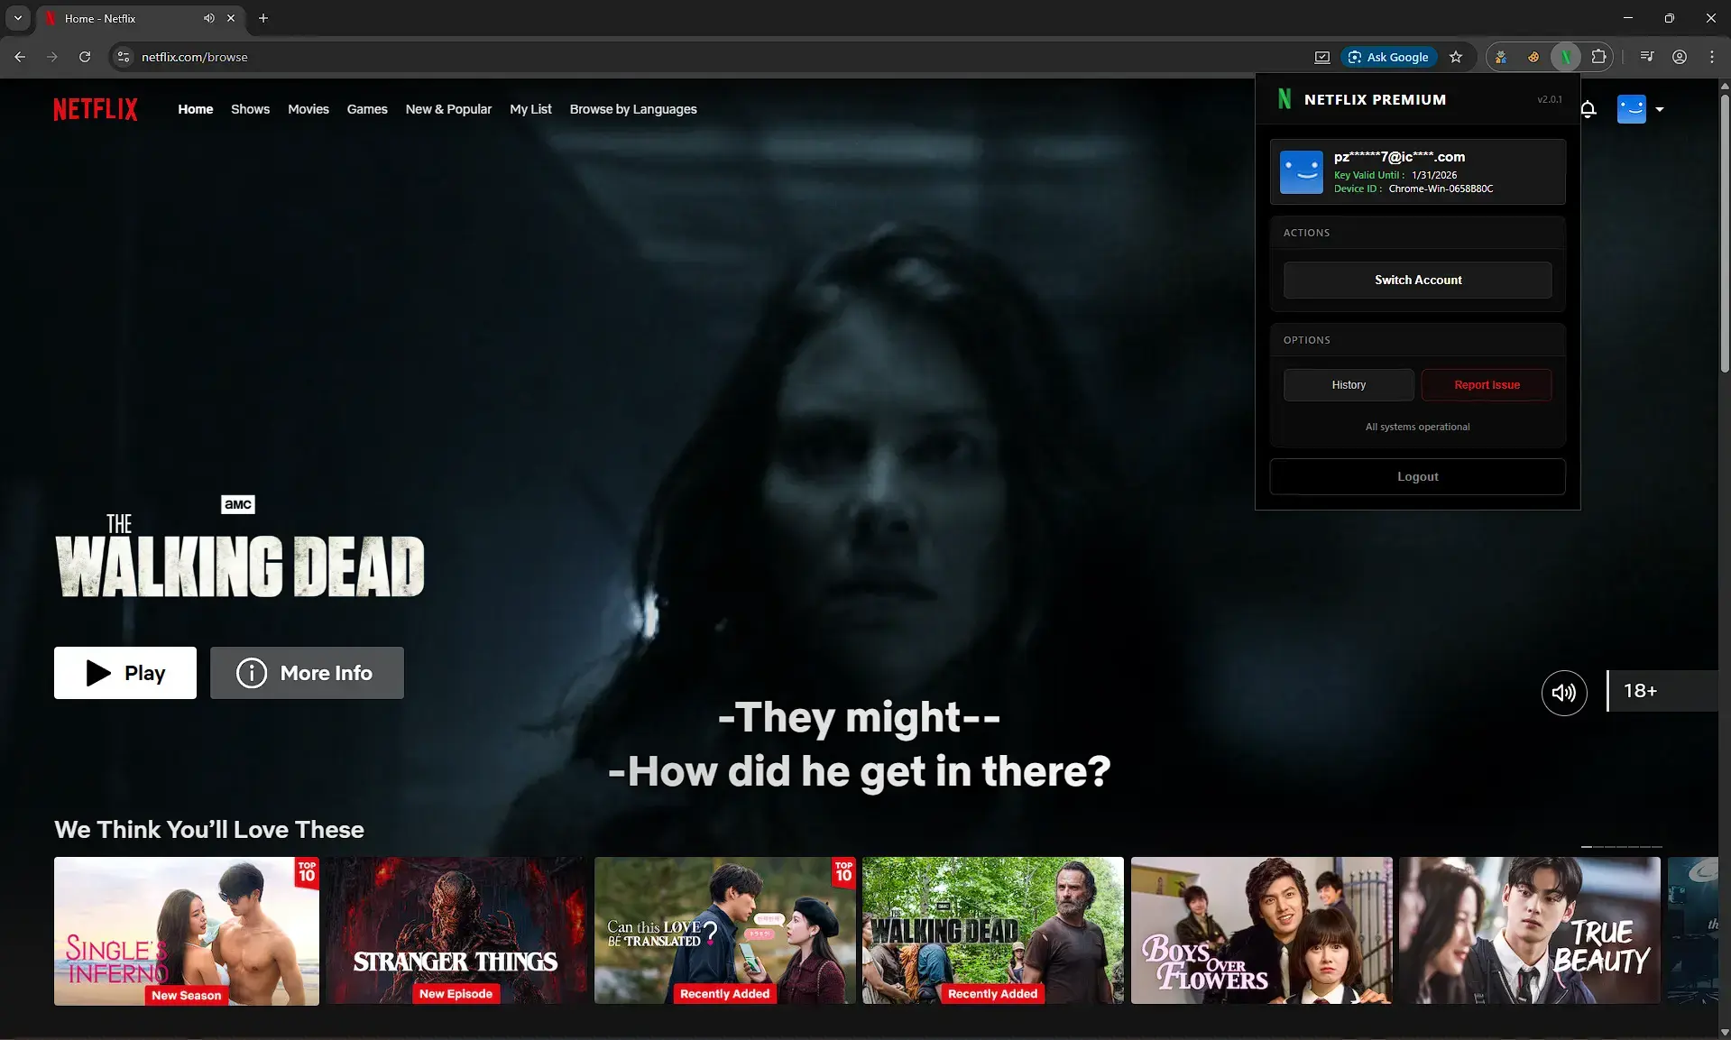The image size is (1731, 1040).
Task: Open New & Popular section
Action: (448, 109)
